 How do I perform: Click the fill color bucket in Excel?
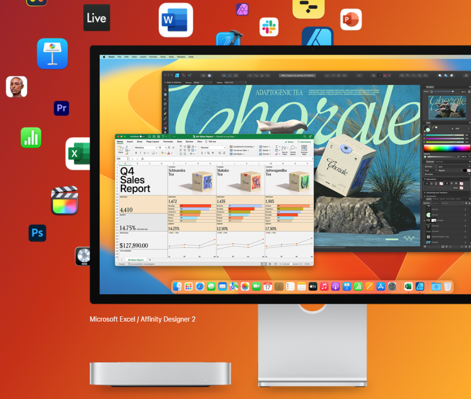click(x=163, y=153)
